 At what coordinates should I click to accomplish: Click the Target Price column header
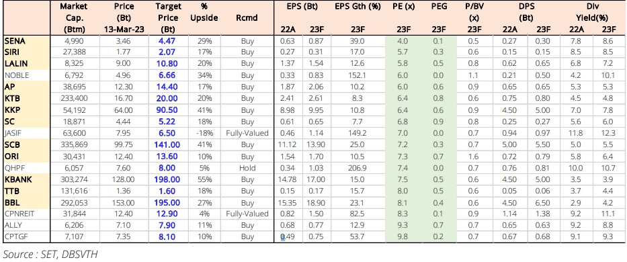[169, 18]
